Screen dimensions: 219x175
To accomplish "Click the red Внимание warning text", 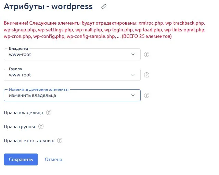I will click(x=104, y=30).
